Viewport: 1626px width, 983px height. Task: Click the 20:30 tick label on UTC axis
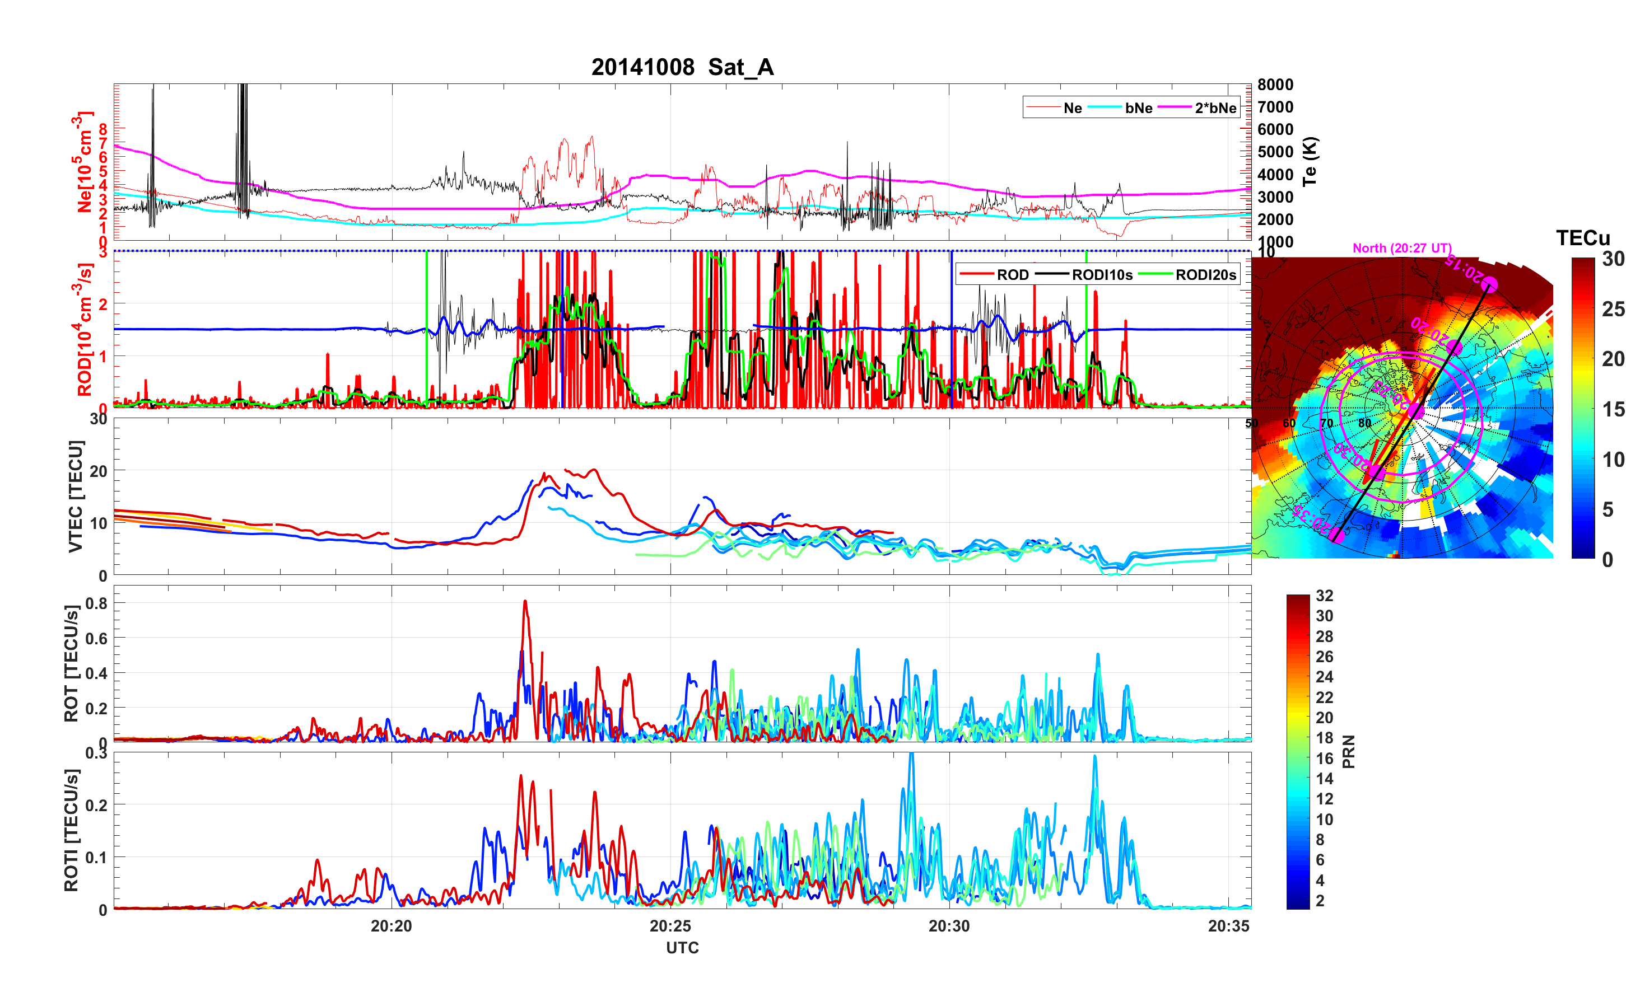(x=949, y=926)
